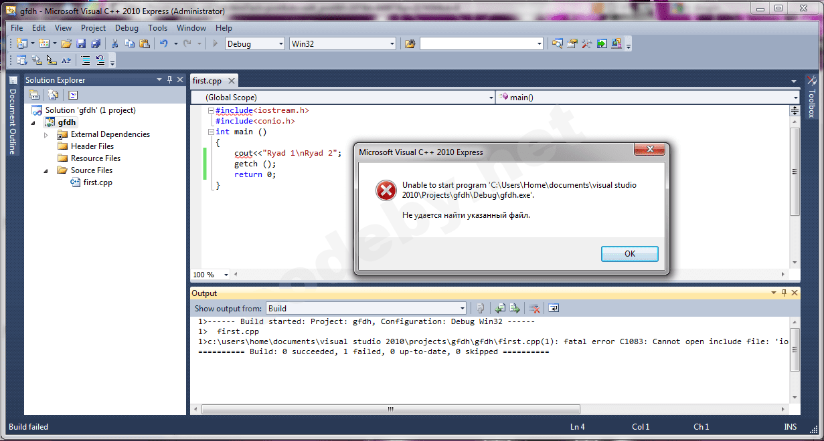The width and height of the screenshot is (824, 441).
Task: Open the Help menu
Action: (x=224, y=28)
